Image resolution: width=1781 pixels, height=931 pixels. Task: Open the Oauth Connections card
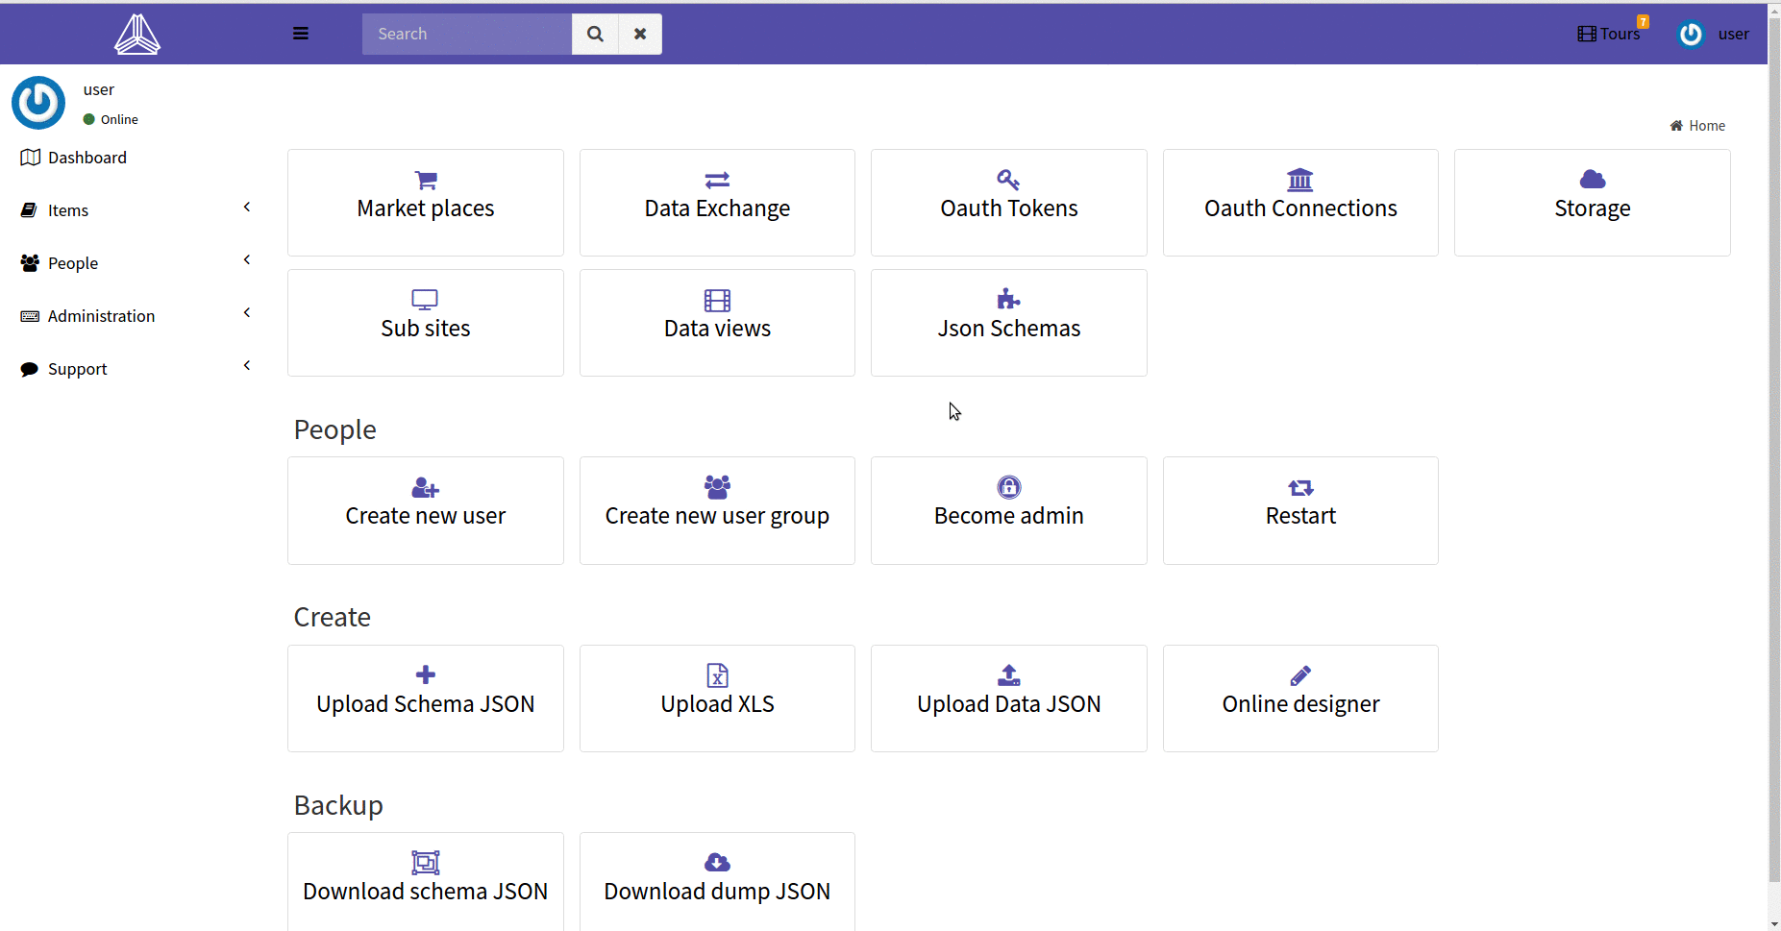pyautogui.click(x=1300, y=203)
